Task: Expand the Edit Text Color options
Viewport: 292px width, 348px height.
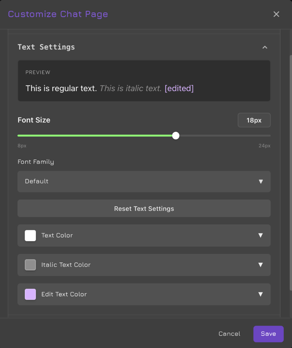Action: point(261,294)
